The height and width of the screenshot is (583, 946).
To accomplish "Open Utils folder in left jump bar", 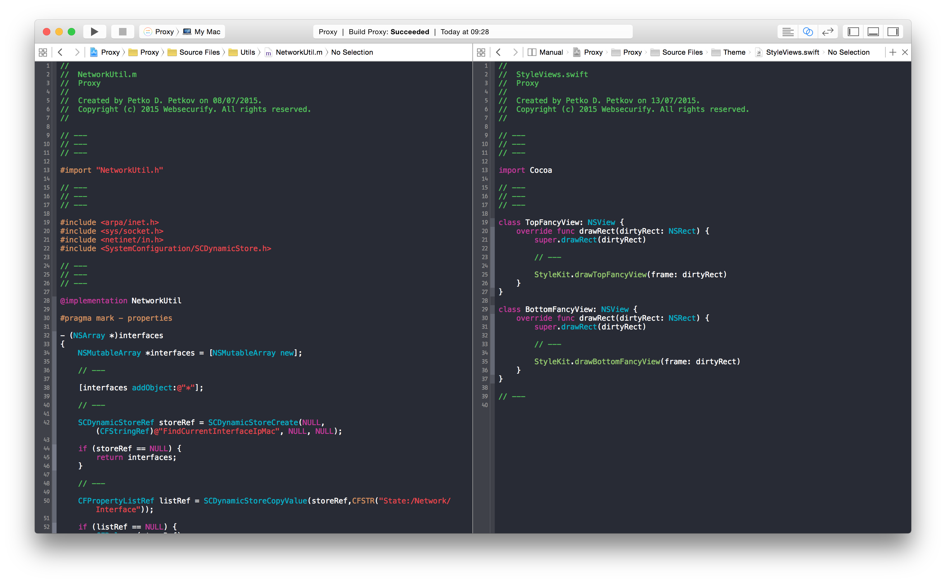I will coord(242,52).
